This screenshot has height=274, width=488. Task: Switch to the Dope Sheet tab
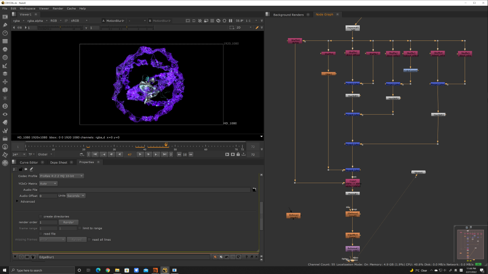pyautogui.click(x=60, y=162)
